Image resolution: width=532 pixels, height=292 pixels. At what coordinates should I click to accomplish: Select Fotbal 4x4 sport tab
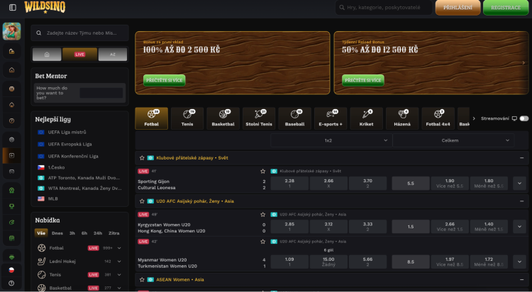click(438, 118)
